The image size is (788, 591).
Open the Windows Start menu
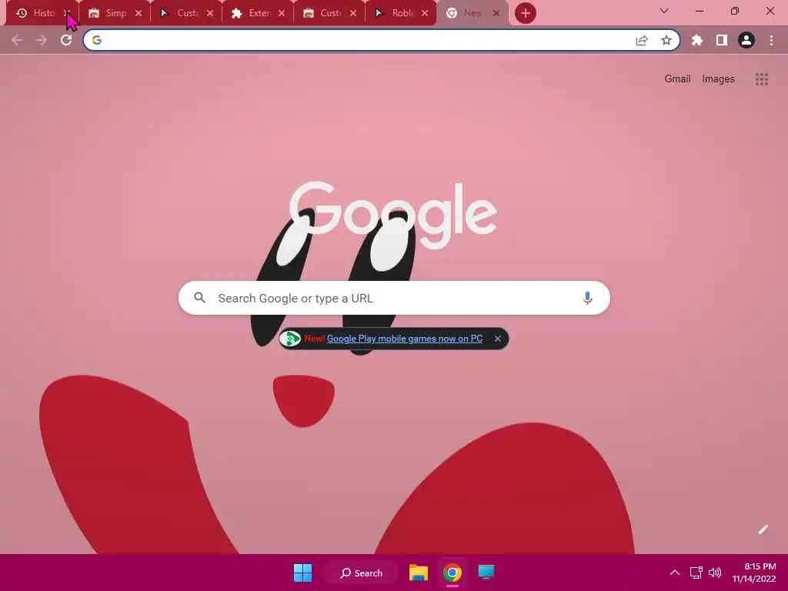302,573
